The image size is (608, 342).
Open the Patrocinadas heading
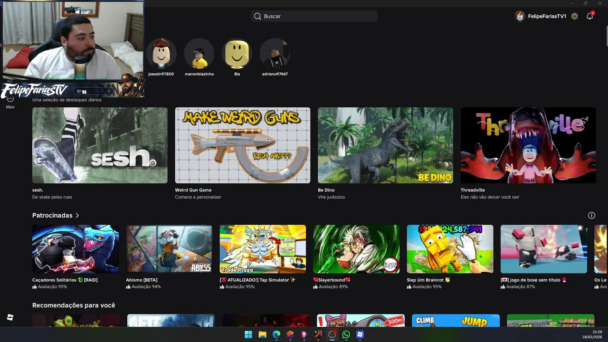[x=52, y=216]
